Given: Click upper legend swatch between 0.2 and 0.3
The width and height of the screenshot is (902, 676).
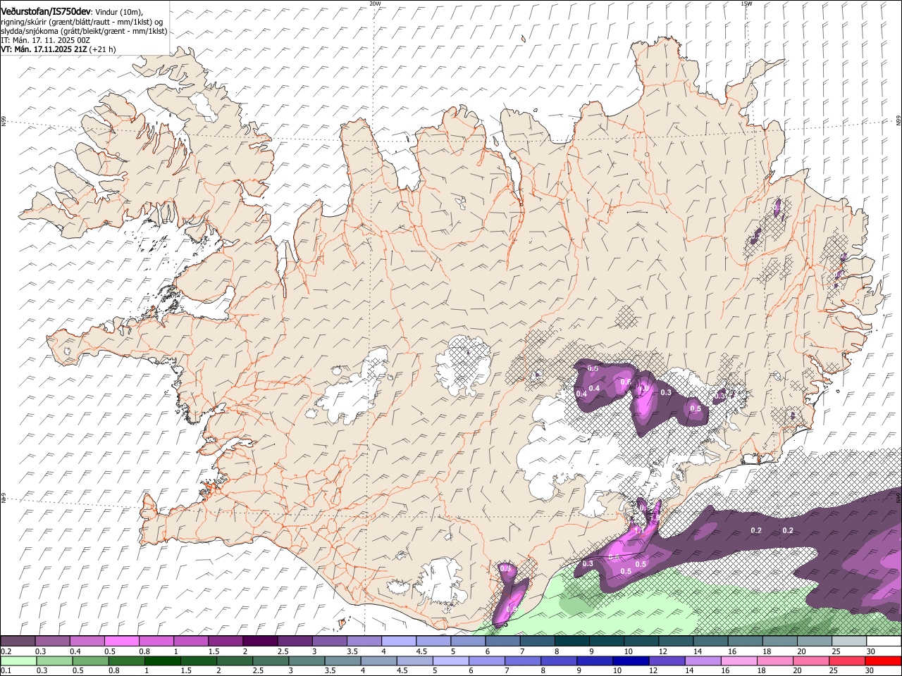Looking at the screenshot, I should pos(18,641).
